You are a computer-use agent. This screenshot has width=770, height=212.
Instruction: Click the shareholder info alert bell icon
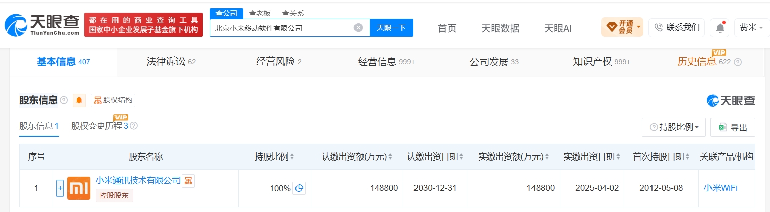[x=79, y=100]
